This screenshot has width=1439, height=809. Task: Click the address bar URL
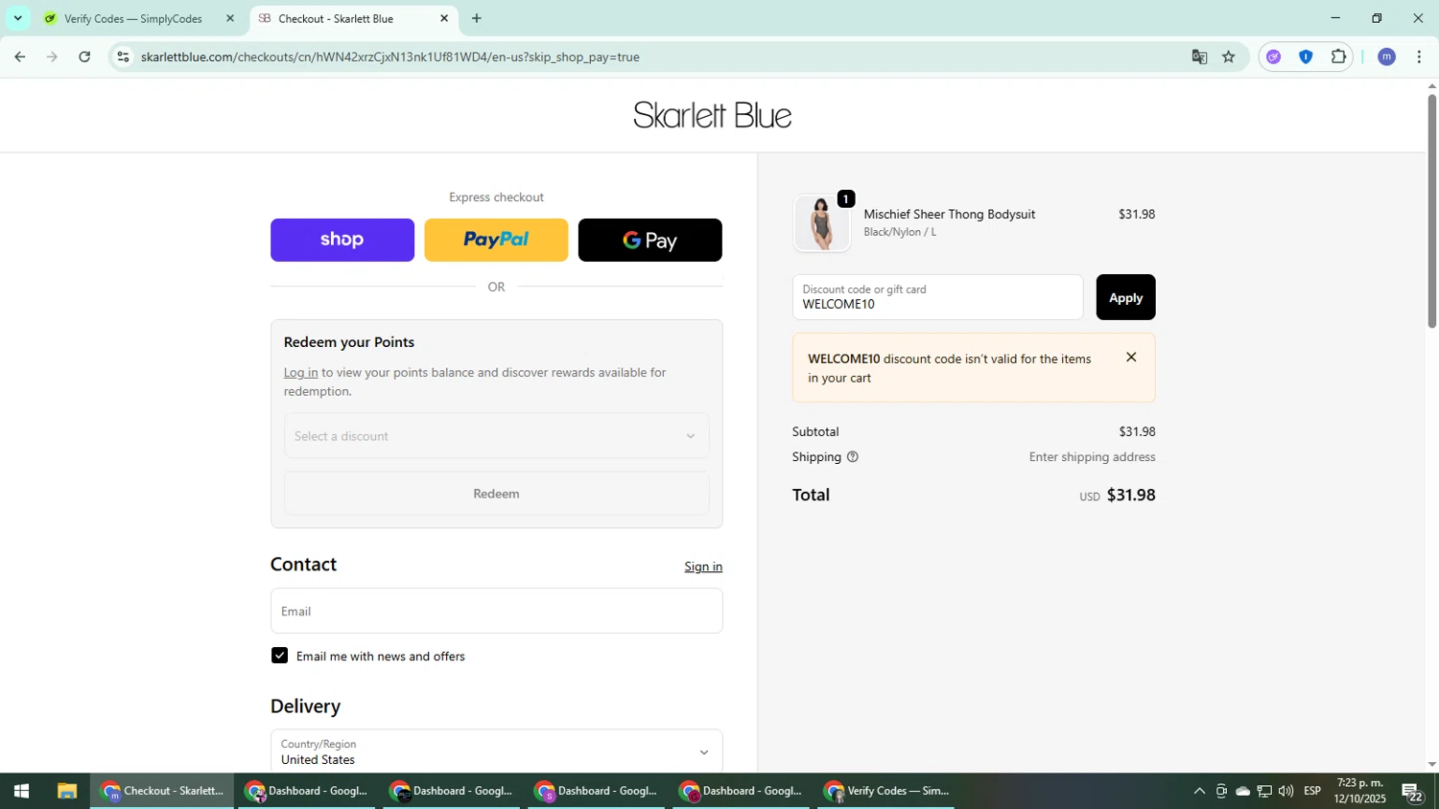[390, 57]
